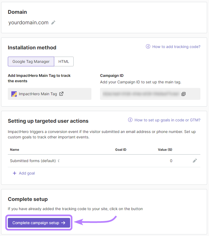Switch to the HTML installation tab
Screen dimensions: 209x236
(x=64, y=61)
